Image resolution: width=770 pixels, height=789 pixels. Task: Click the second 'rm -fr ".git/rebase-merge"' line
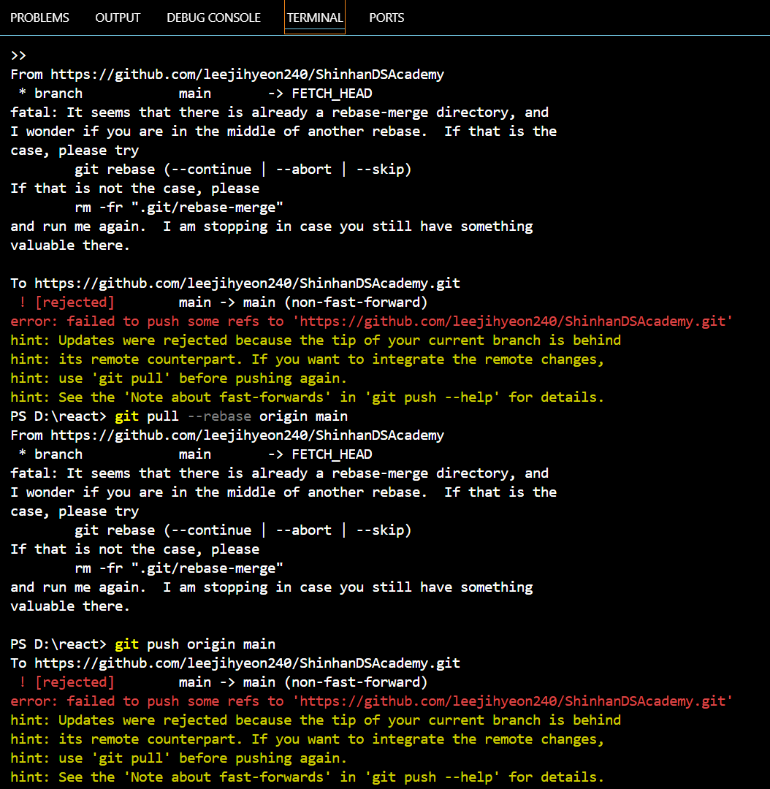[179, 568]
